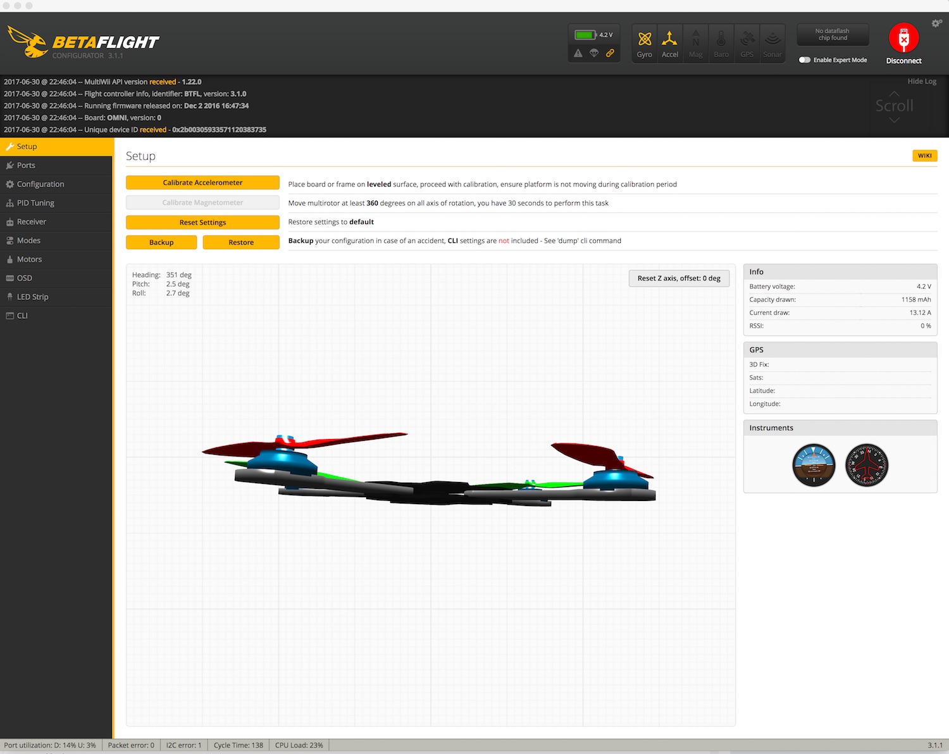Click the red USB Disconnect icon
This screenshot has width=949, height=754.
point(903,39)
